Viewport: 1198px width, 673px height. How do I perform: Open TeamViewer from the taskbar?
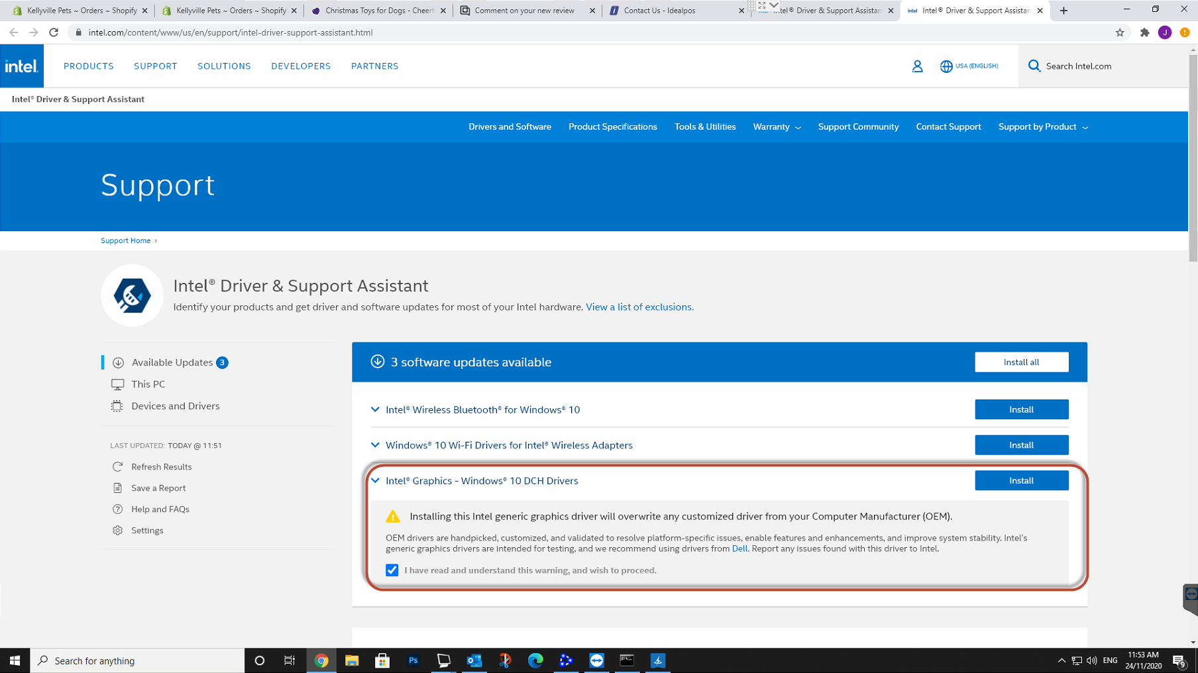click(596, 660)
